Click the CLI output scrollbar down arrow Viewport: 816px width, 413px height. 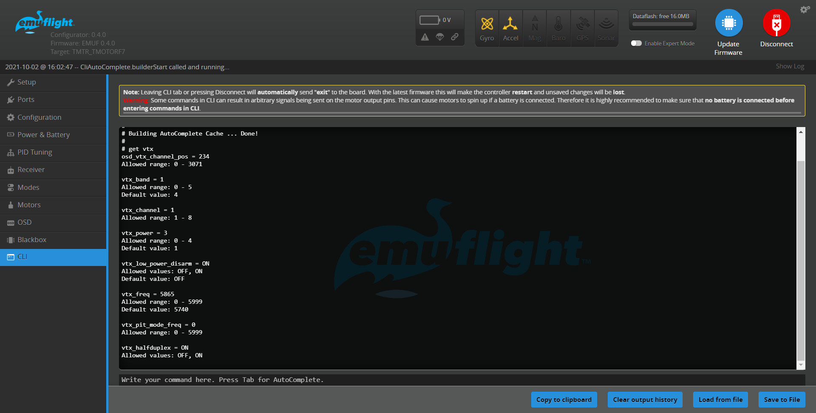tap(801, 365)
